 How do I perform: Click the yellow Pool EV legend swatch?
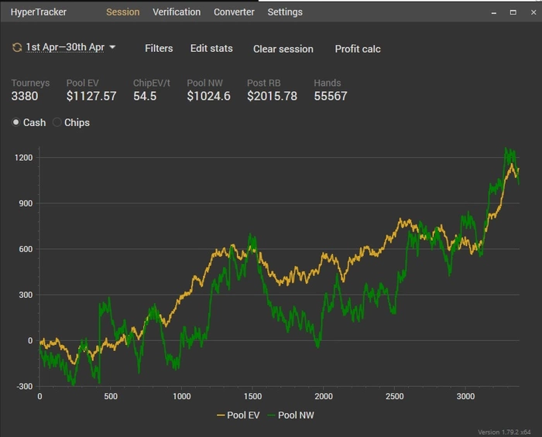coord(219,415)
